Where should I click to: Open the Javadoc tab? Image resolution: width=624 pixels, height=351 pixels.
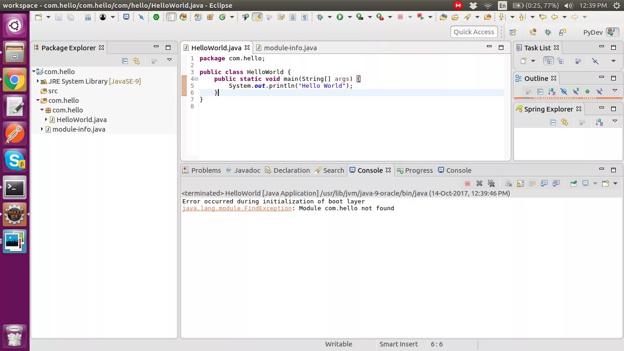[x=243, y=170]
